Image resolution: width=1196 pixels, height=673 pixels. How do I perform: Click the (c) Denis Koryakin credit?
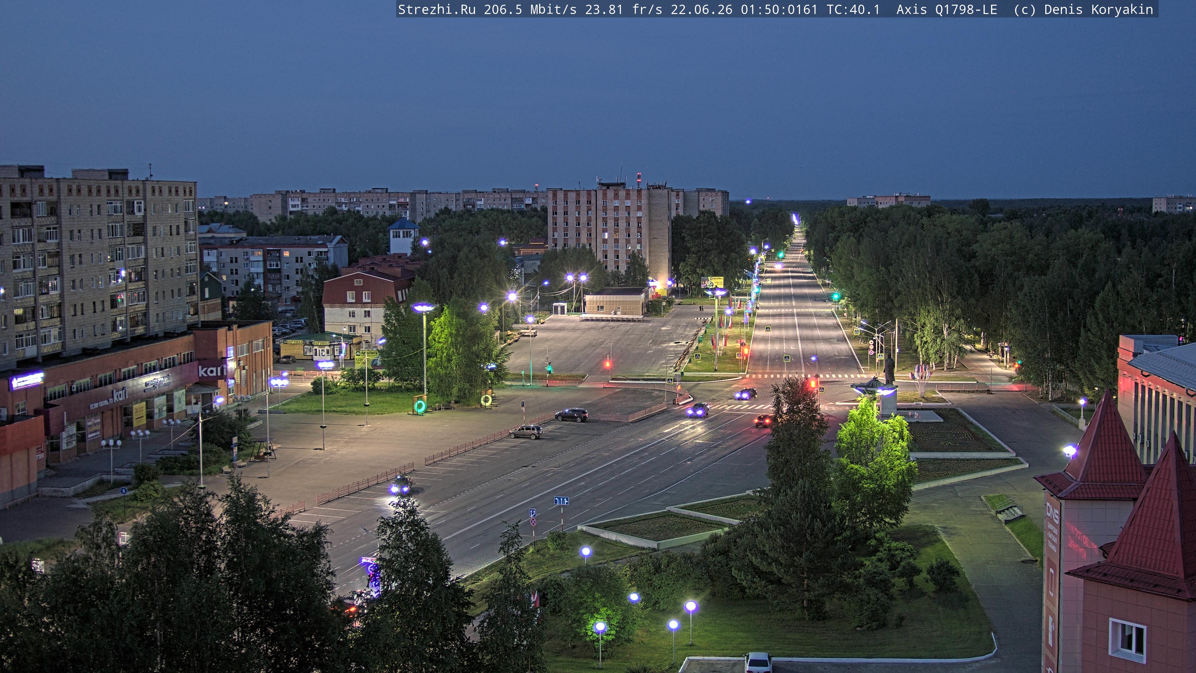tap(1083, 10)
